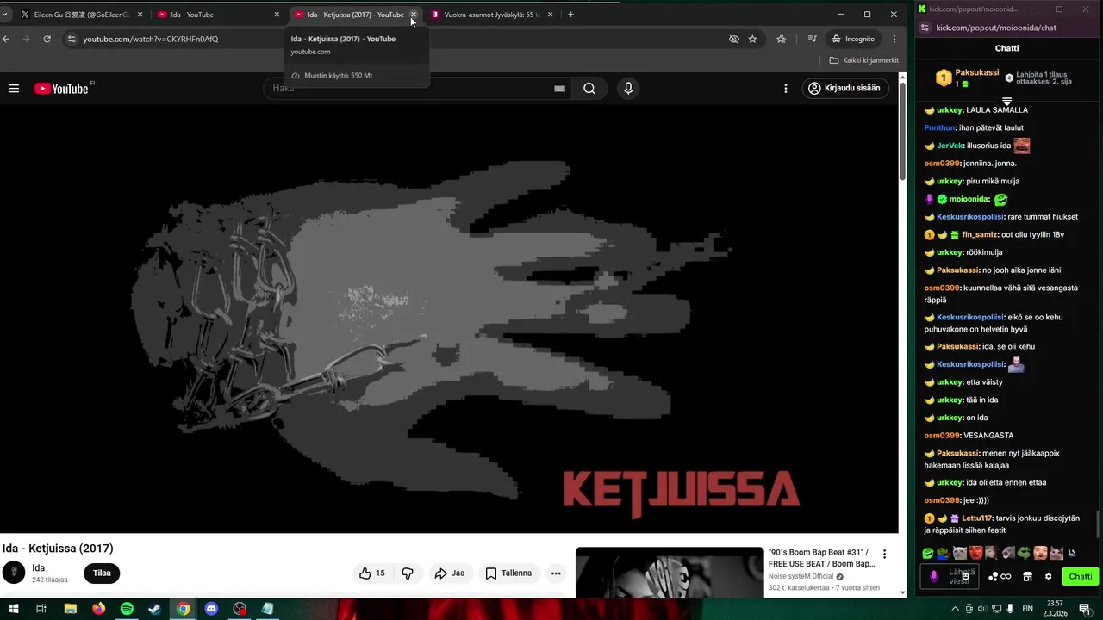Open the media controls toolbar button
The image size is (1103, 620).
pos(812,39)
